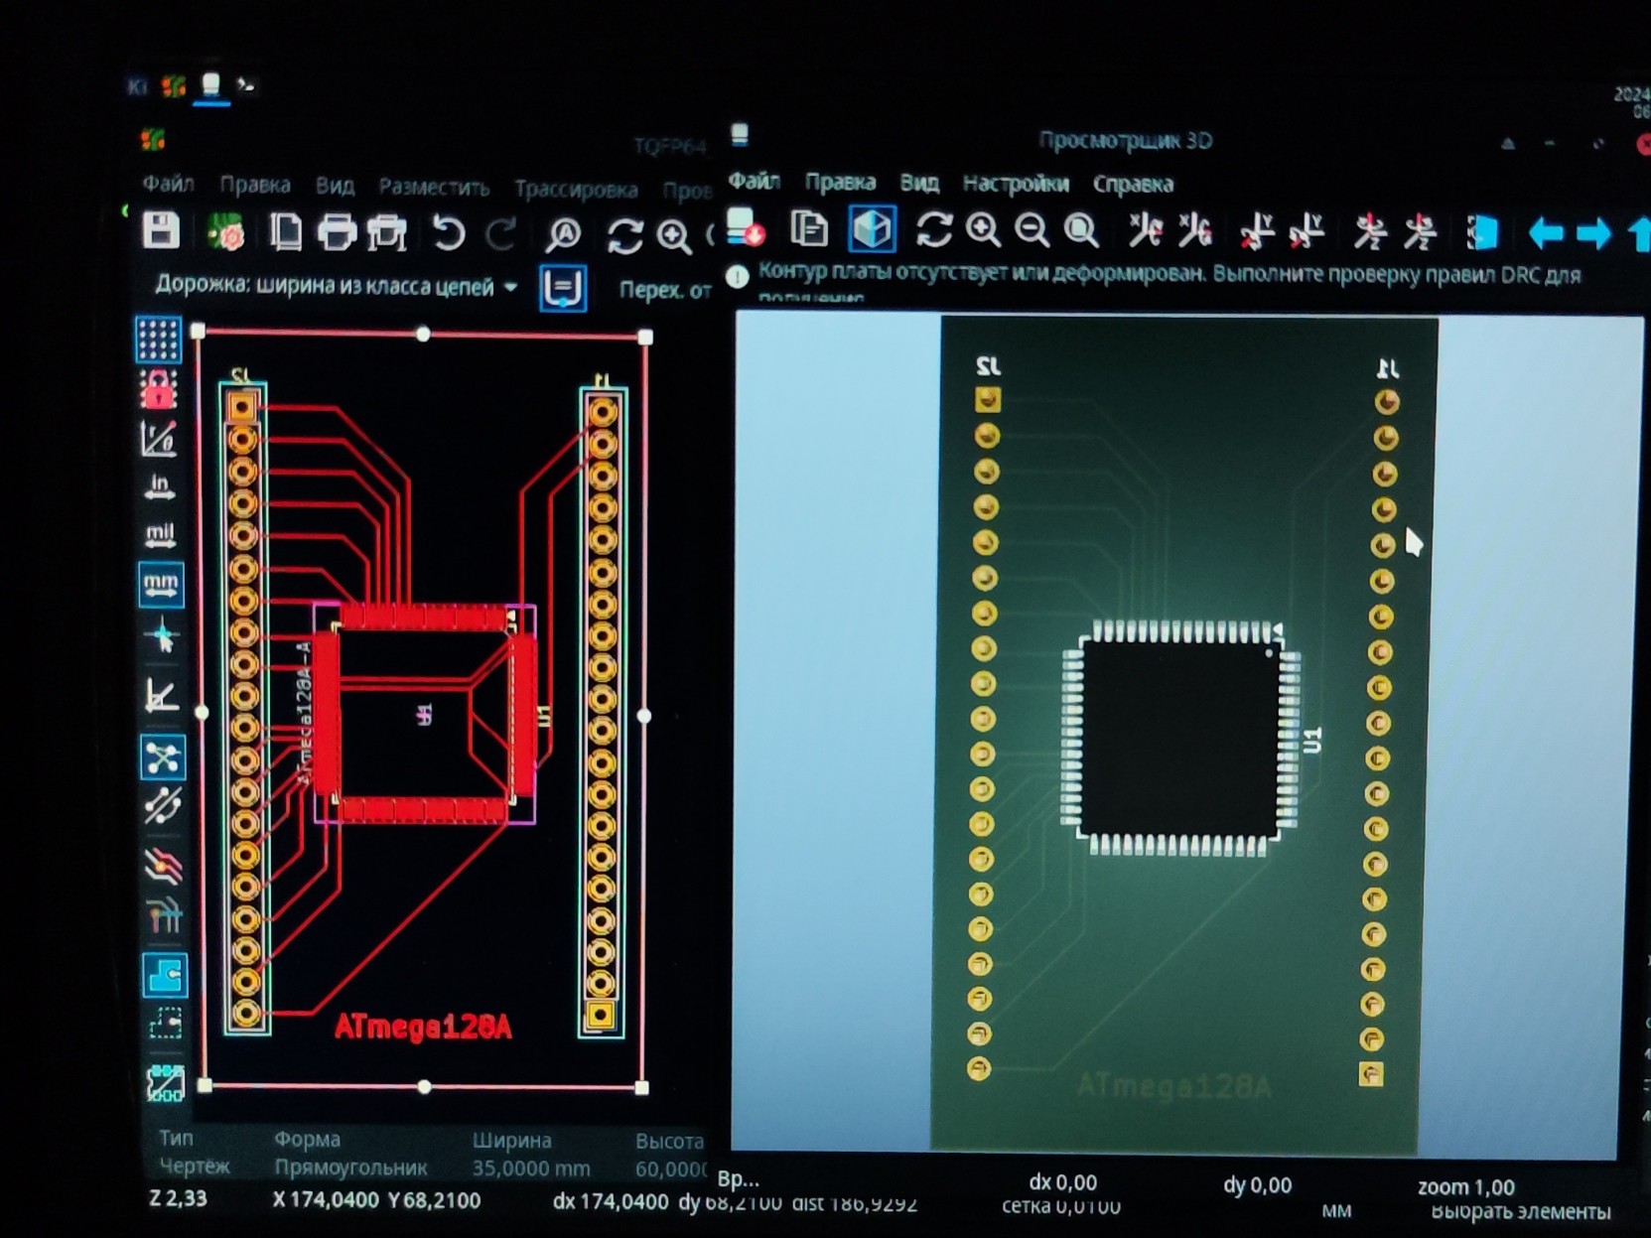
Task: Reload the board in 3D viewer
Action: pyautogui.click(x=746, y=228)
